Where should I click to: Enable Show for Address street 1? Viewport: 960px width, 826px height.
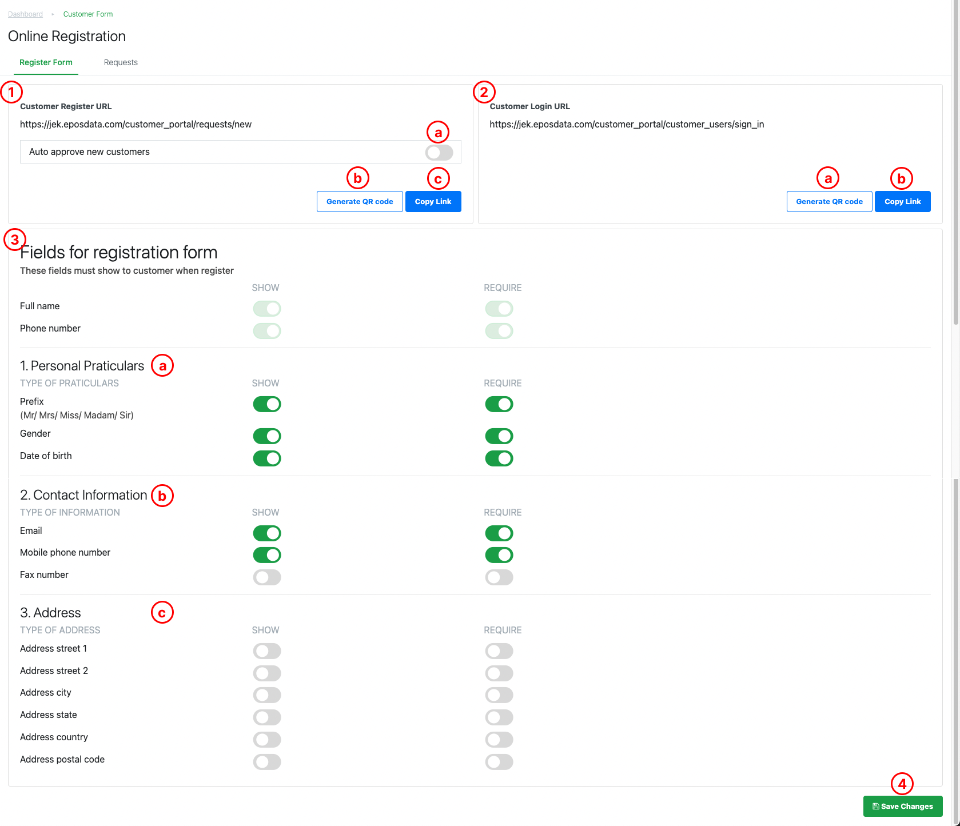point(267,651)
